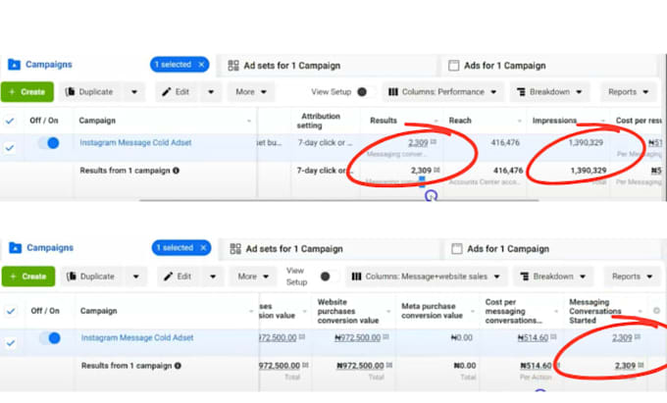
Task: Sort by Cost per messaging conversations column
Action: (513, 311)
